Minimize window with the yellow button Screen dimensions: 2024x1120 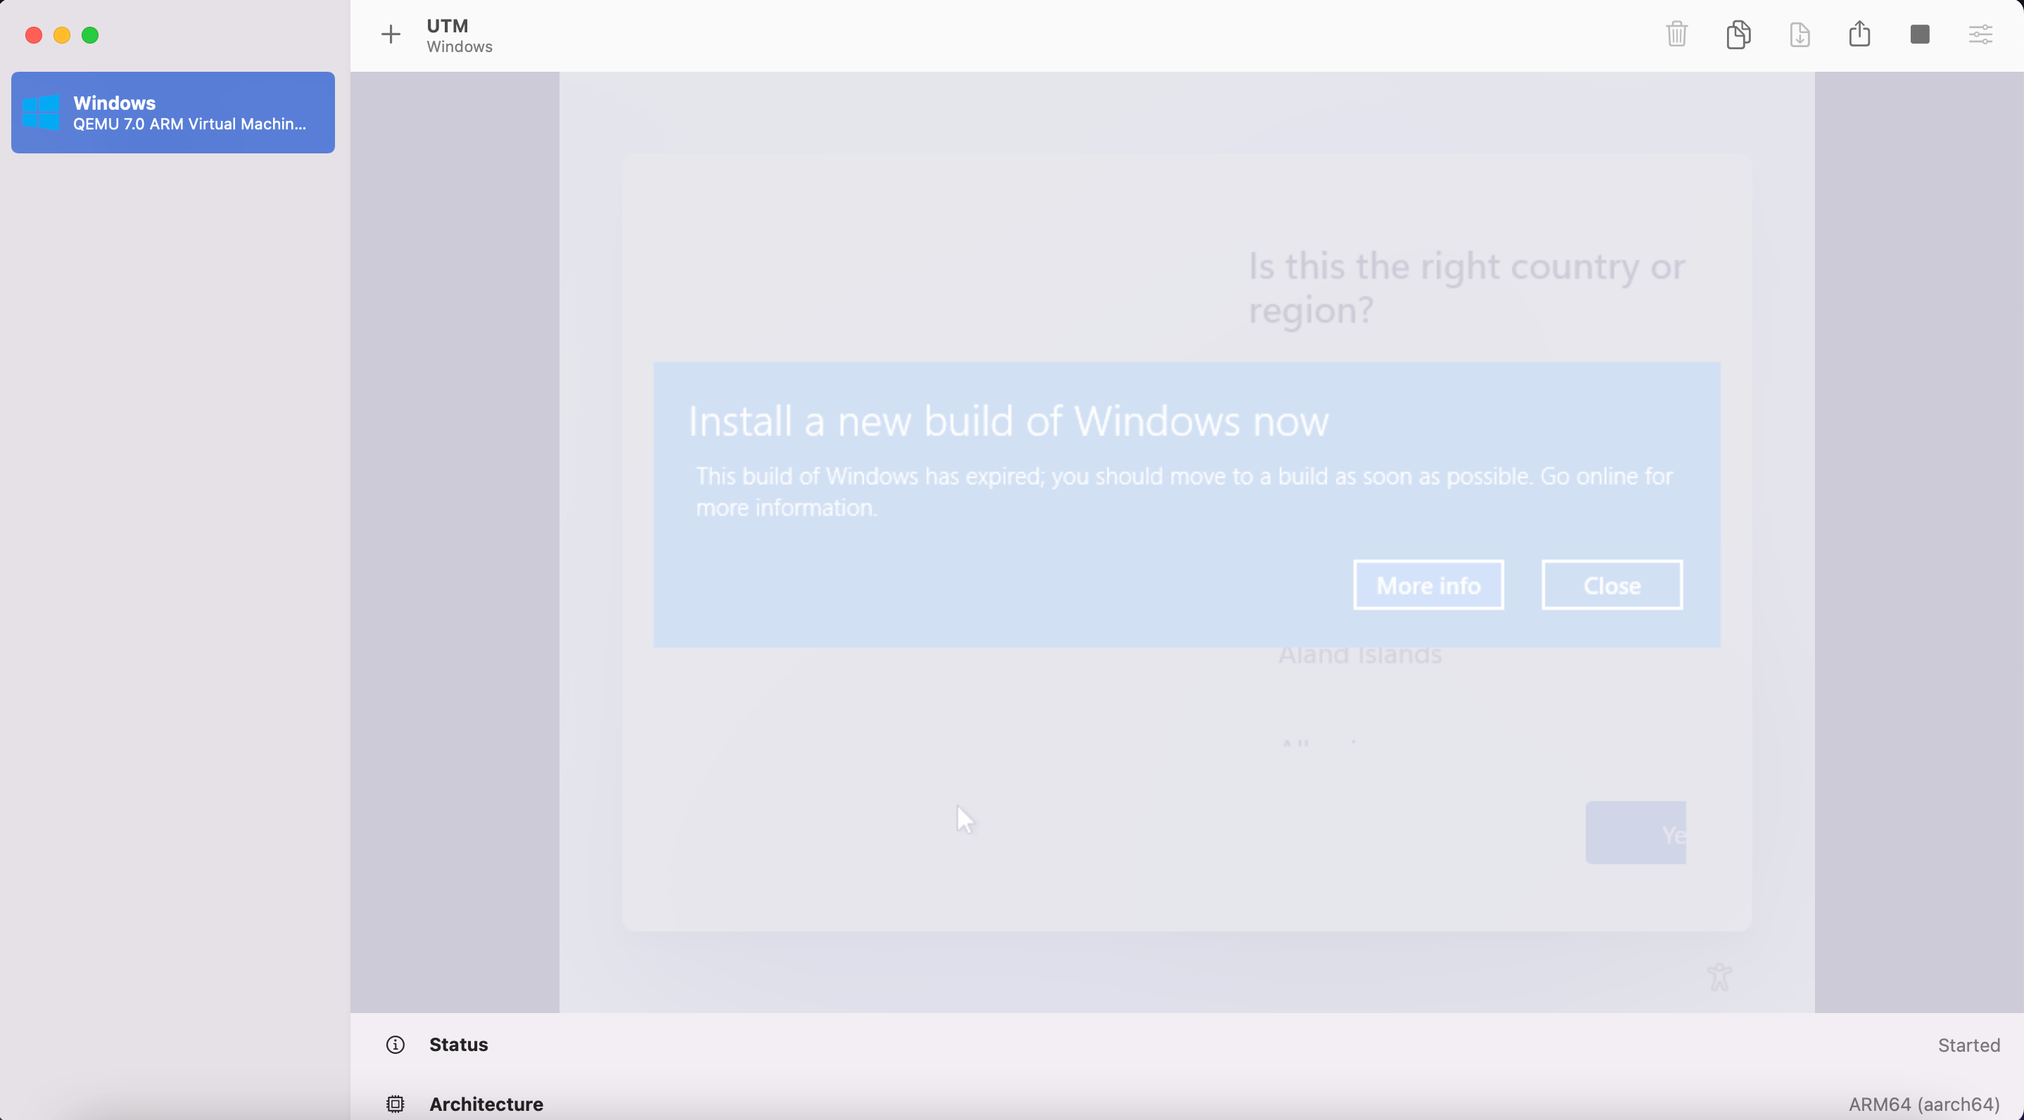coord(62,34)
